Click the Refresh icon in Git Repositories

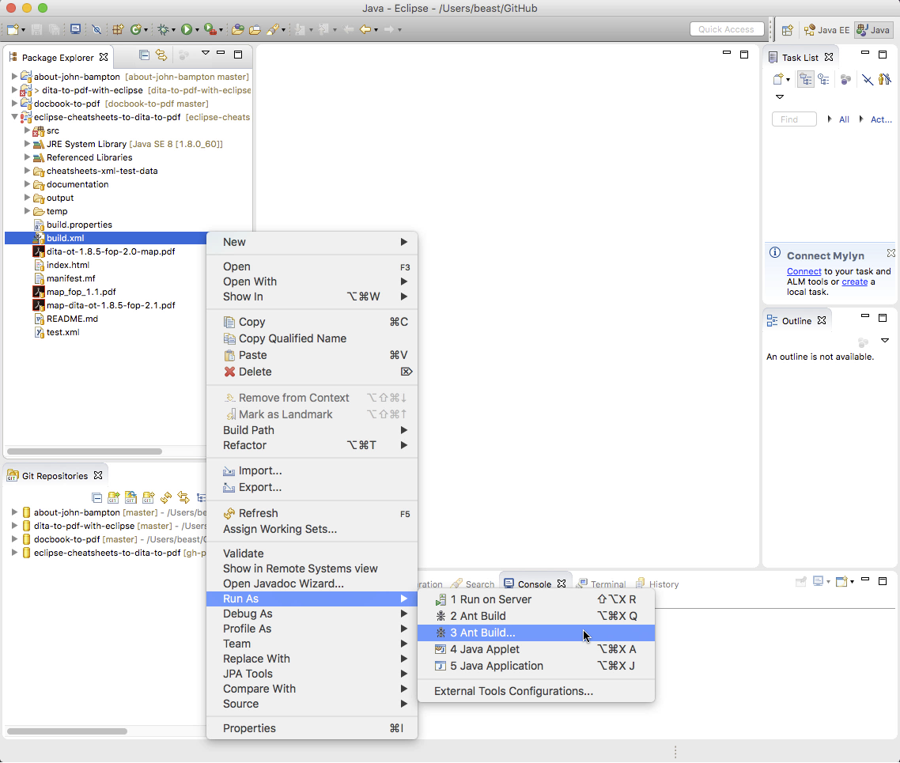[x=166, y=497]
